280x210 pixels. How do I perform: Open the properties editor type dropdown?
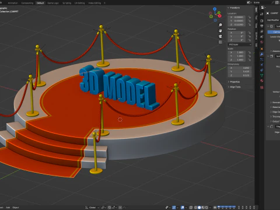coord(263,8)
